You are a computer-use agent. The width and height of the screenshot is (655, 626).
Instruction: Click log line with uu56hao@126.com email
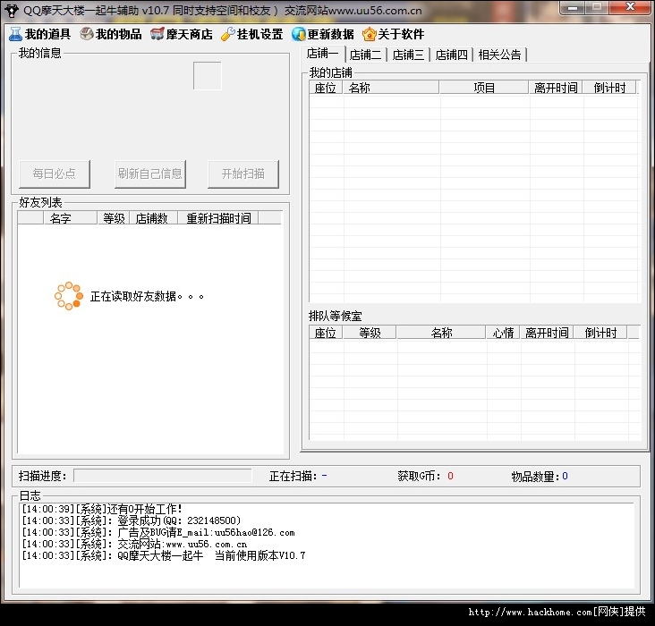(x=158, y=532)
